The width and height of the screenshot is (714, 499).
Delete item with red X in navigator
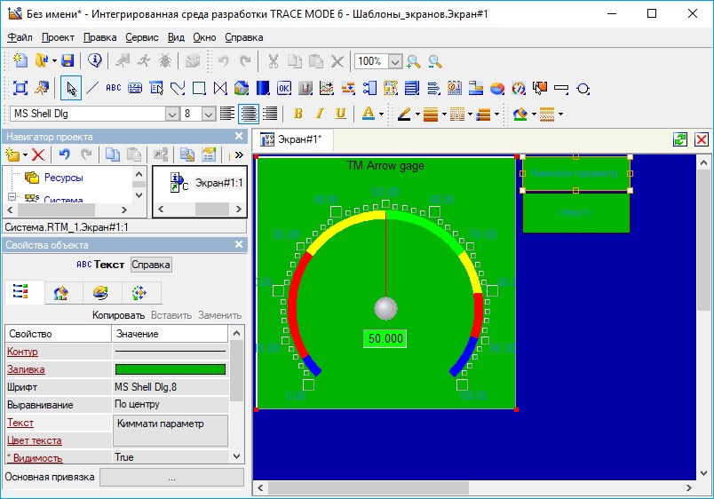(x=38, y=155)
